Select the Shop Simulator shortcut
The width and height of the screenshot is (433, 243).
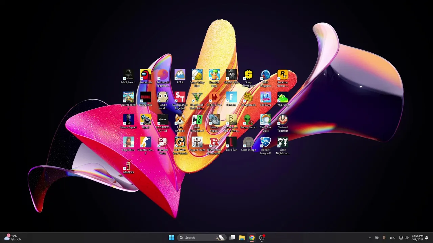pos(248,78)
